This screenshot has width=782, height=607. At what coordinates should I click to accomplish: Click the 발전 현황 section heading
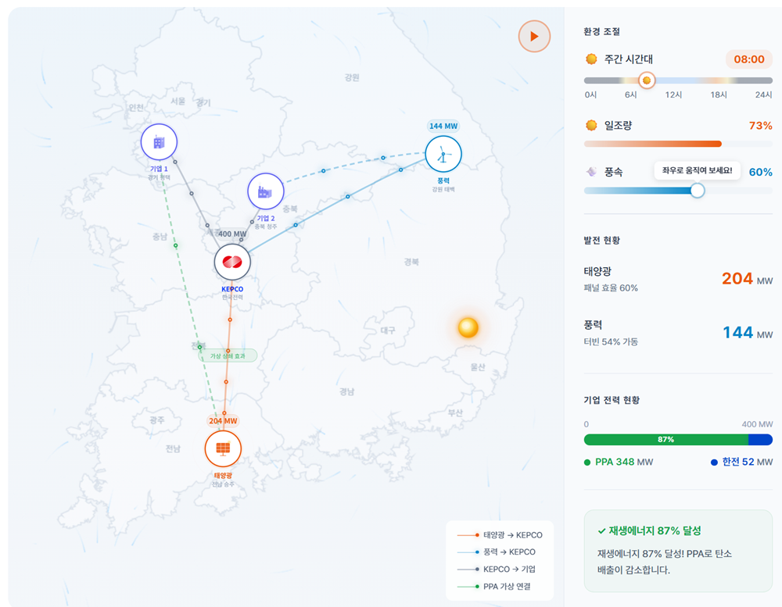(602, 240)
